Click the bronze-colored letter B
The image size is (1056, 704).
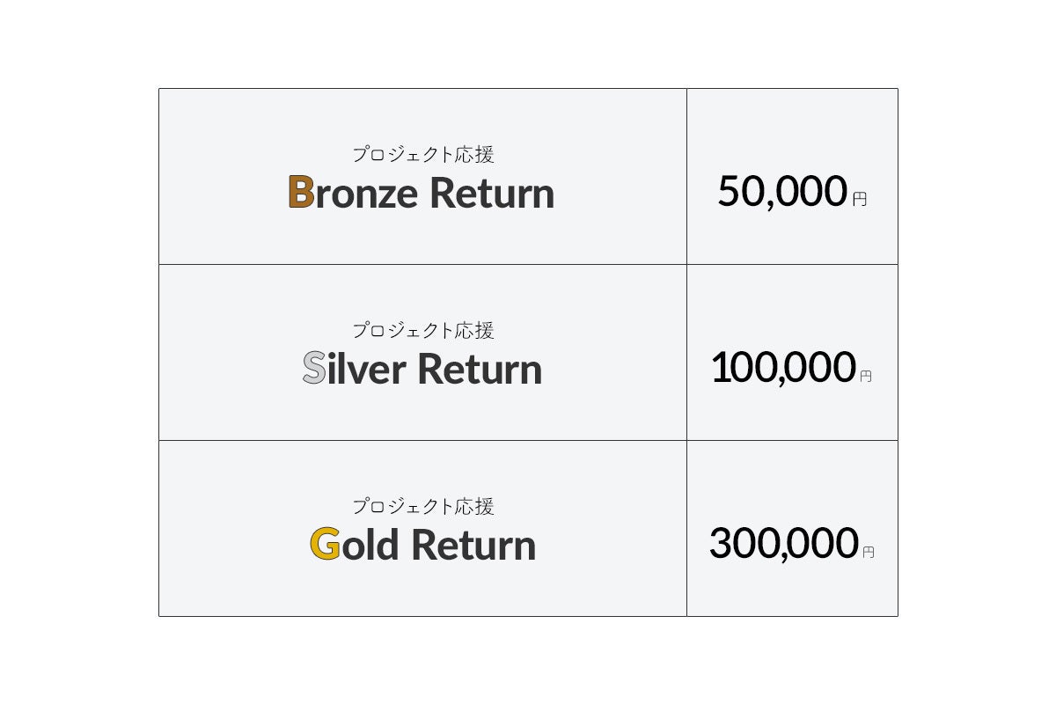(x=301, y=192)
